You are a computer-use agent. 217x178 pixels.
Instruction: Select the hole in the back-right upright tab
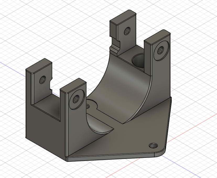click(x=160, y=50)
